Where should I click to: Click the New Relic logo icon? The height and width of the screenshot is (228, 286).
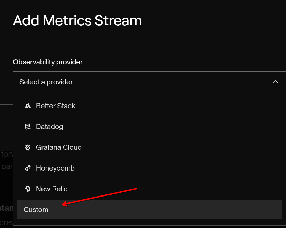[28, 189]
